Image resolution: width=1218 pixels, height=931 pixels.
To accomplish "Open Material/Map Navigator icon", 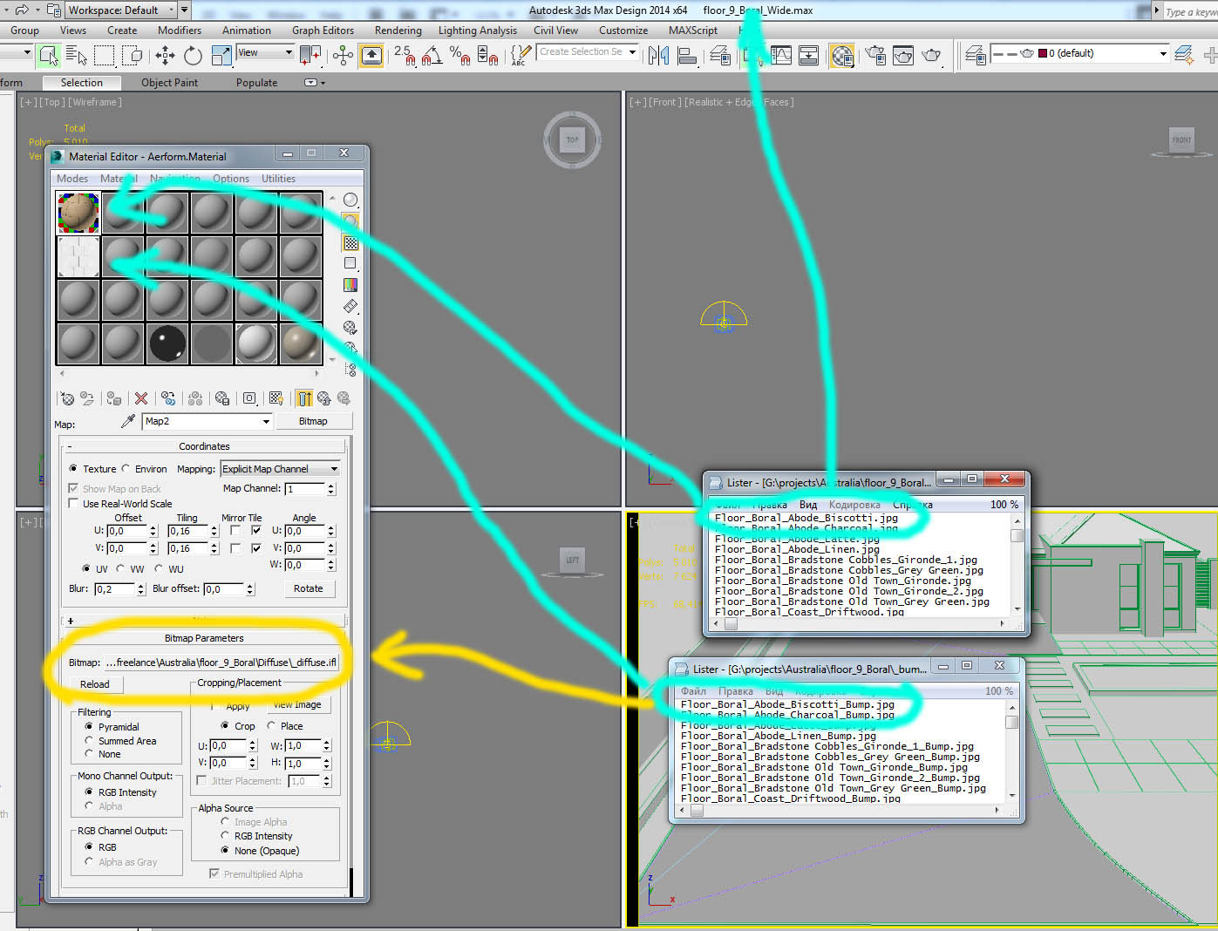I will tap(350, 370).
